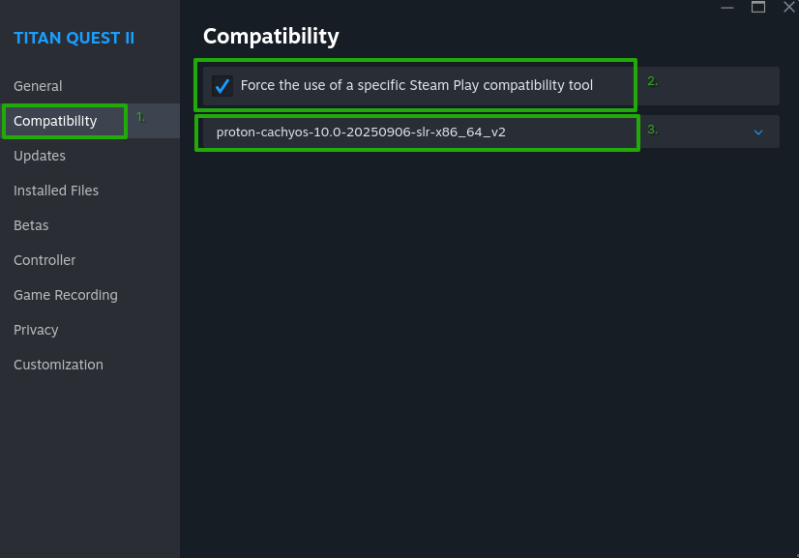View the Installed Files section
This screenshot has width=799, height=558.
point(55,191)
